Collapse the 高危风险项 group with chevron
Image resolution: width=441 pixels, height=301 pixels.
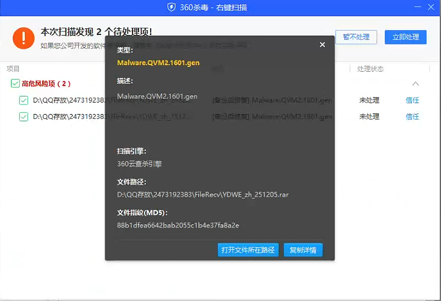click(x=416, y=84)
